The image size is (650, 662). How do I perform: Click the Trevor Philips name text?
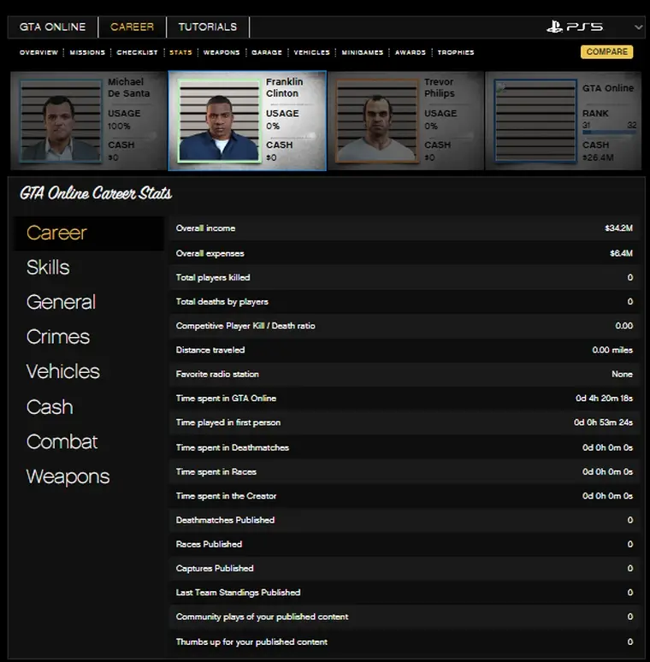pyautogui.click(x=440, y=87)
